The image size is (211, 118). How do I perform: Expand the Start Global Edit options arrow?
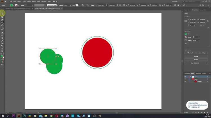[207, 63]
